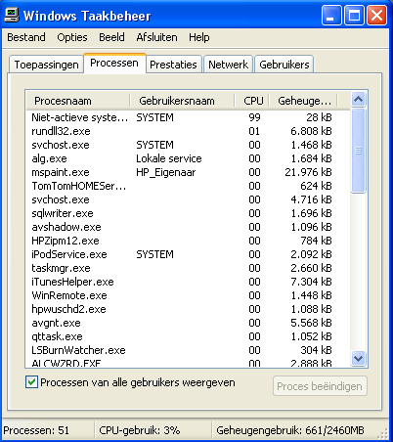Select the Processen tab
393x442 pixels.
click(114, 63)
